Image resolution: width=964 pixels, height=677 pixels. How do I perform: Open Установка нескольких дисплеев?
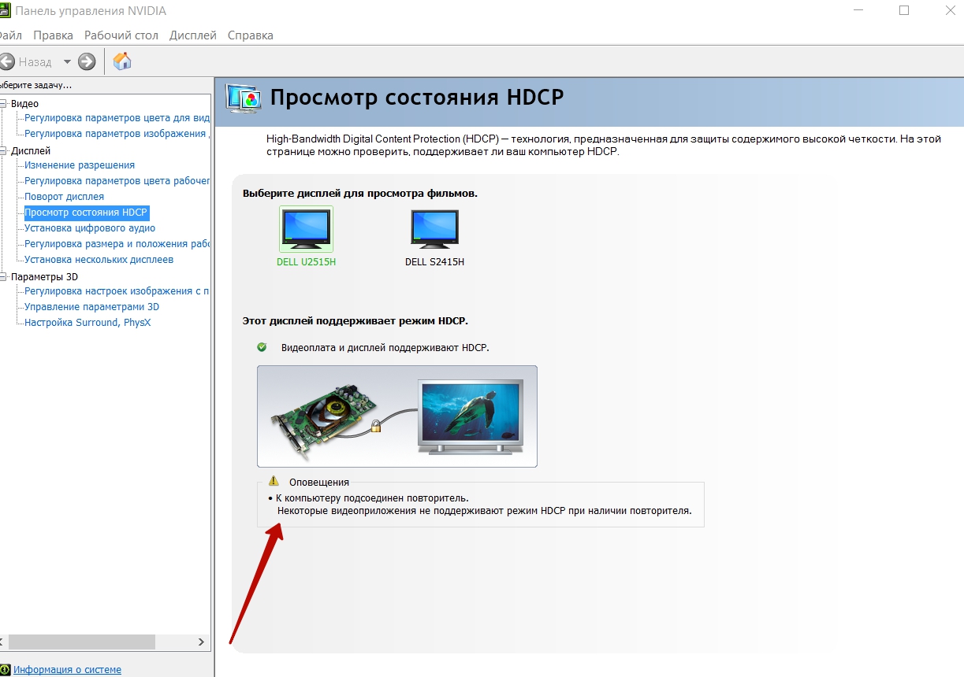(99, 260)
